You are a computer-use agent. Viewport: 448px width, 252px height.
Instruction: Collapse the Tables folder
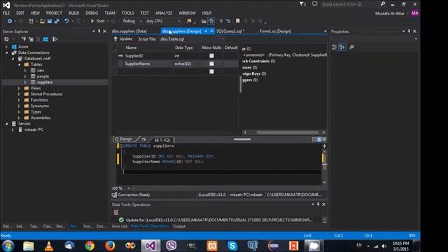click(19, 64)
